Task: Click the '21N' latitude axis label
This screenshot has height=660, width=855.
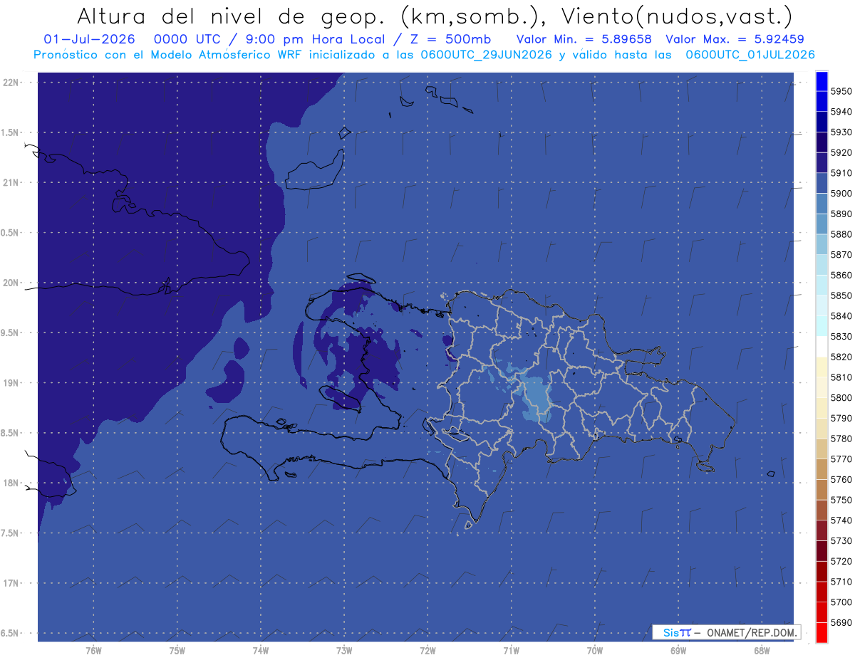Action: tap(10, 182)
